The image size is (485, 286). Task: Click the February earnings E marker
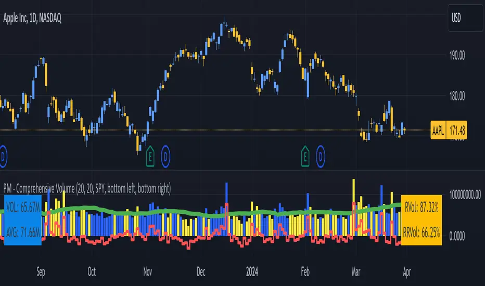[x=305, y=157]
